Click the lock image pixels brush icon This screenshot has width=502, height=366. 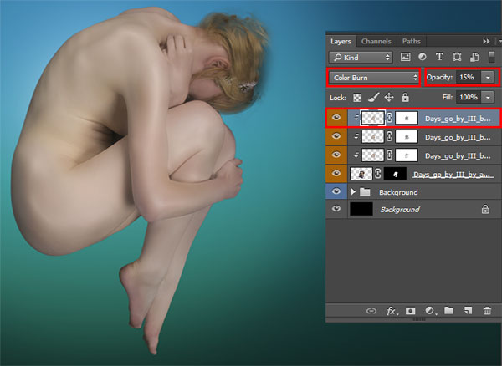click(x=373, y=97)
